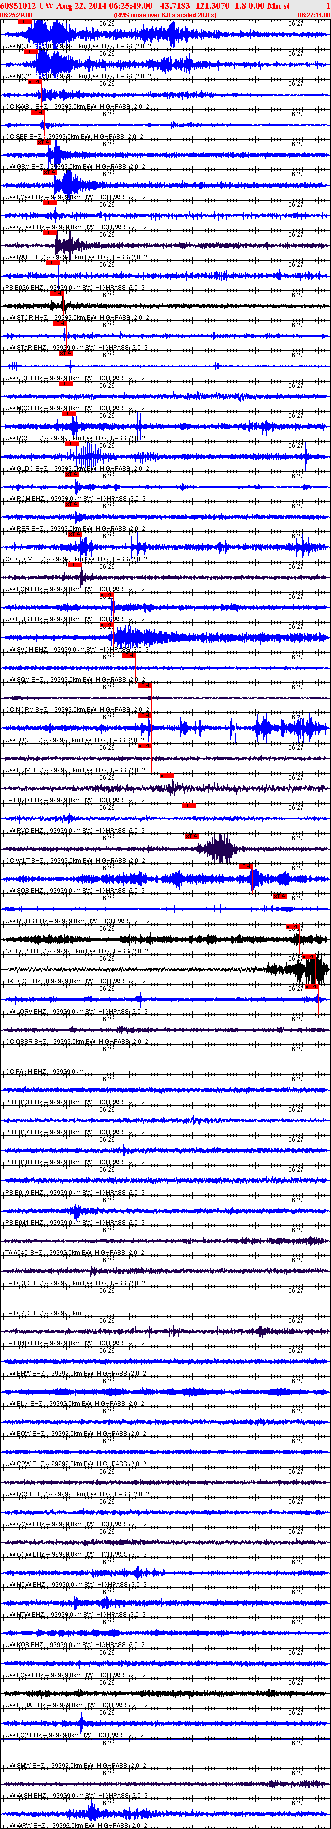Click the 'UW BHW EHZ' trace label
The width and height of the screenshot is (331, 1829).
pos(25,1374)
